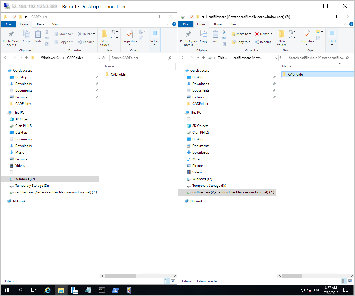Screen dimensions: 355x296
Task: Select cadfileshare (Z:) drive in left navigation pane
Action: tap(56, 192)
